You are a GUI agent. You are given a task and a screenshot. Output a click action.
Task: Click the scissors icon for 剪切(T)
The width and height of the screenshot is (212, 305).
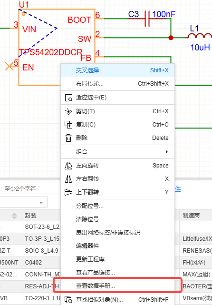(68, 111)
